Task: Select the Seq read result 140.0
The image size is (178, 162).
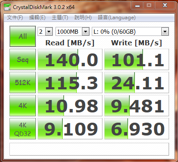Action: point(70,59)
